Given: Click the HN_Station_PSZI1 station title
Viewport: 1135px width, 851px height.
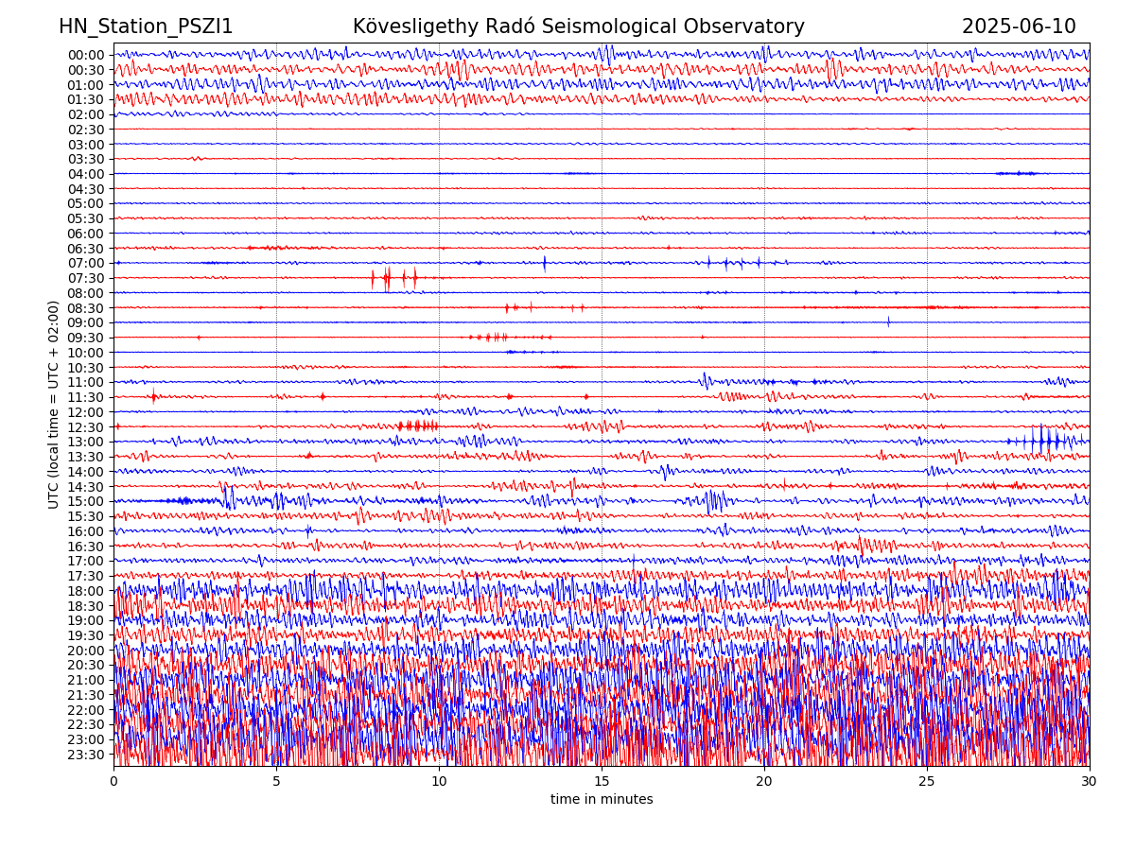Looking at the screenshot, I should (x=146, y=26).
